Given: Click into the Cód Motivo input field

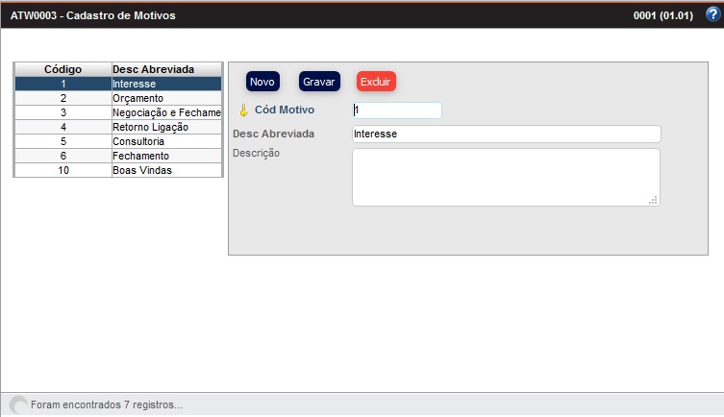Looking at the screenshot, I should click(x=396, y=110).
